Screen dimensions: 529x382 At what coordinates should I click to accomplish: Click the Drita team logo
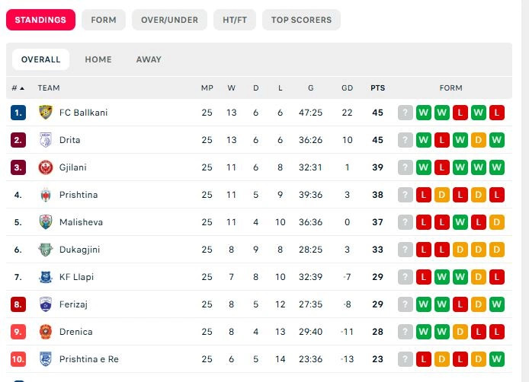click(45, 140)
